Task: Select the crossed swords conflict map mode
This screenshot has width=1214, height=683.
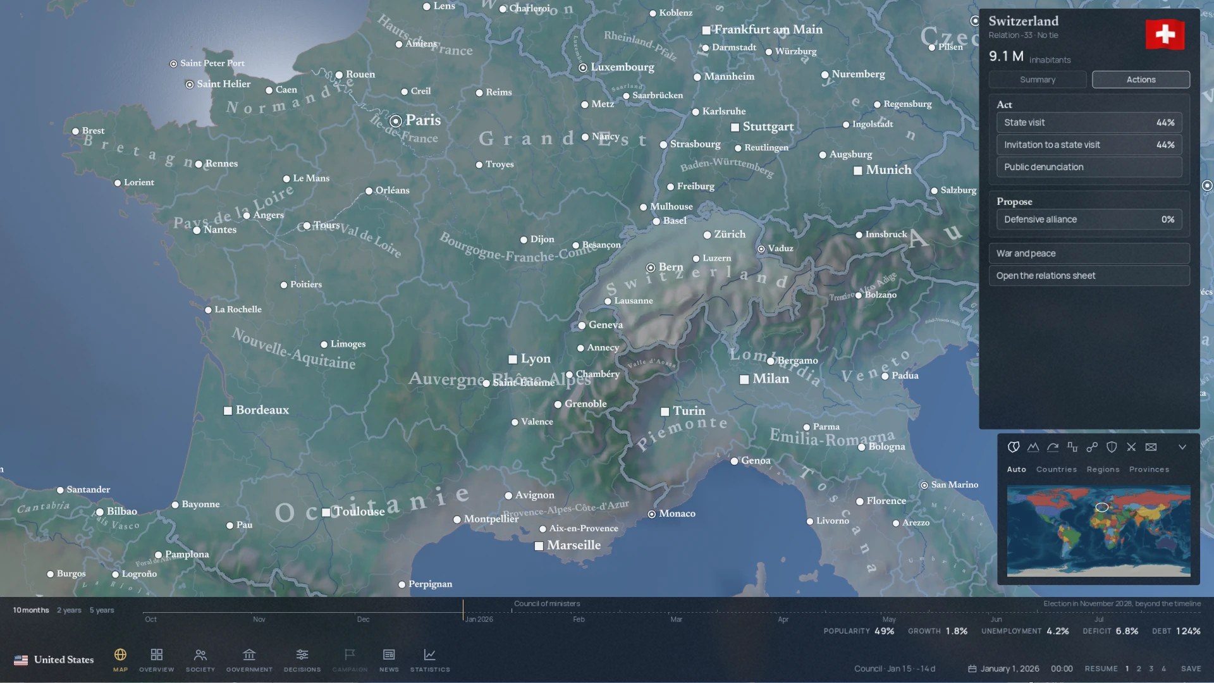Action: click(1131, 447)
